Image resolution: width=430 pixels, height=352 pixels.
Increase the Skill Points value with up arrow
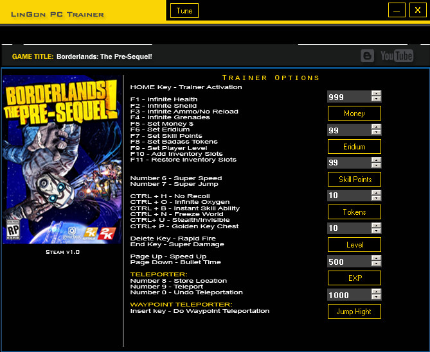[376, 160]
